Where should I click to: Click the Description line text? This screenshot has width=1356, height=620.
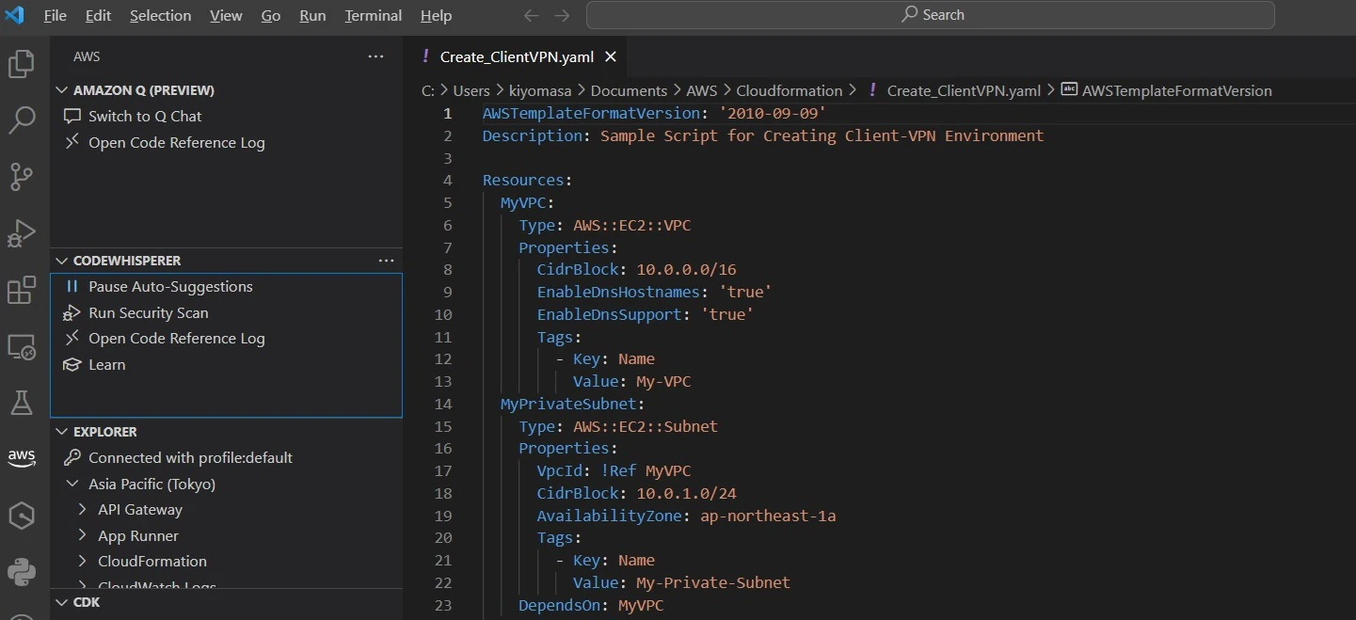pos(763,135)
